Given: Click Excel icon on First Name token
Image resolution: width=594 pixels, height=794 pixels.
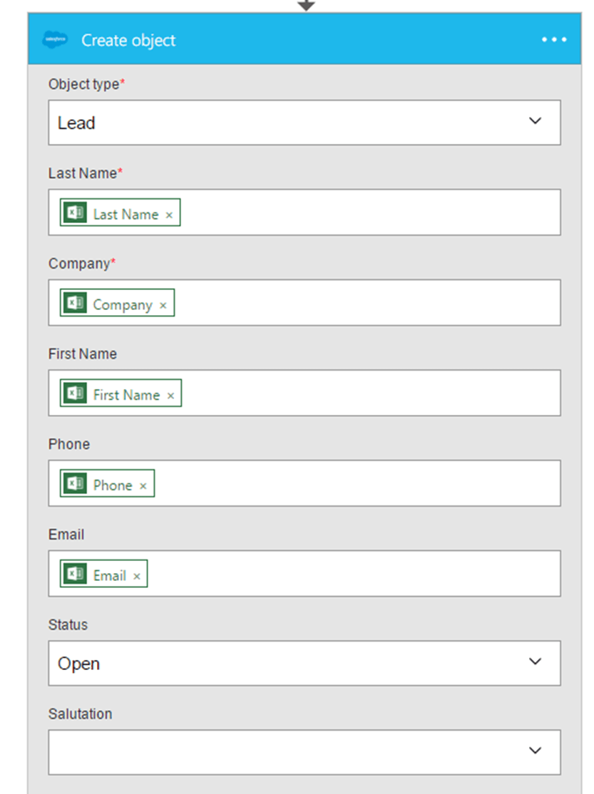Looking at the screenshot, I should (x=76, y=393).
